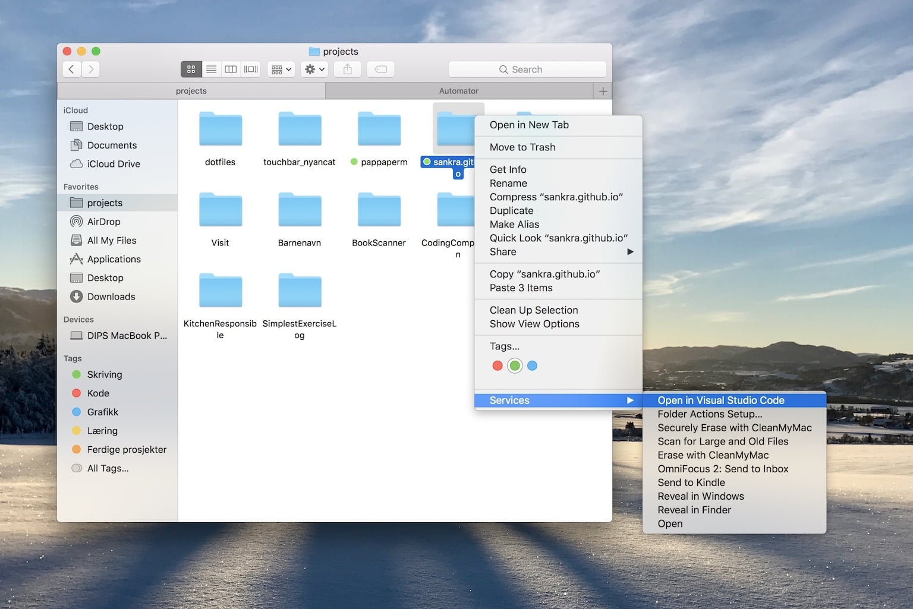Open Applications from the sidebar
The width and height of the screenshot is (913, 609).
[x=114, y=259]
